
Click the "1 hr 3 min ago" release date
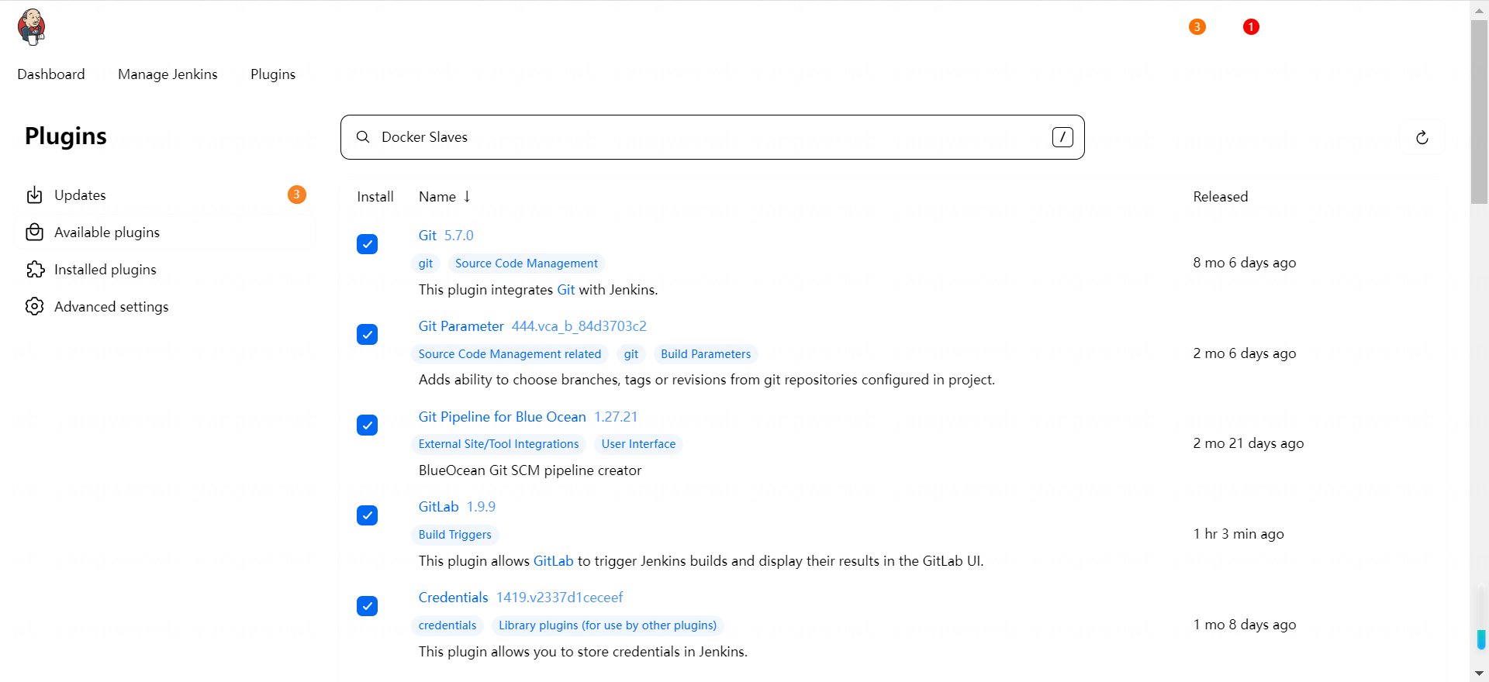[x=1239, y=534]
